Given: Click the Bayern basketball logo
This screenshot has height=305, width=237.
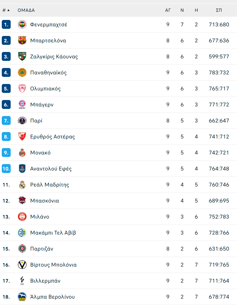Looking at the screenshot, I should tap(22, 105).
